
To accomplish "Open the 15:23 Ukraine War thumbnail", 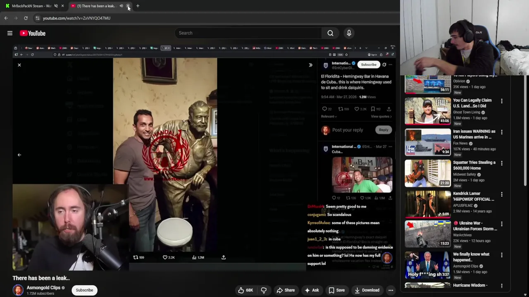I will point(428,233).
